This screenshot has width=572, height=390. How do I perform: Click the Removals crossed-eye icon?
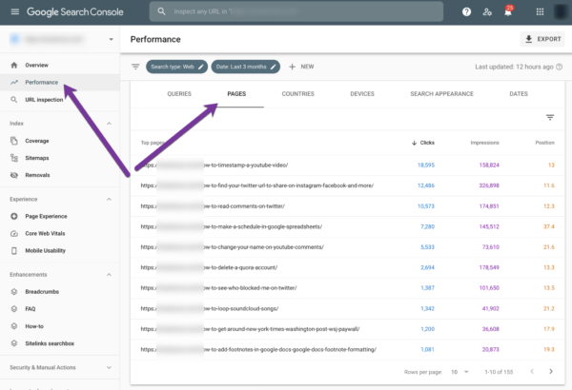pos(14,175)
